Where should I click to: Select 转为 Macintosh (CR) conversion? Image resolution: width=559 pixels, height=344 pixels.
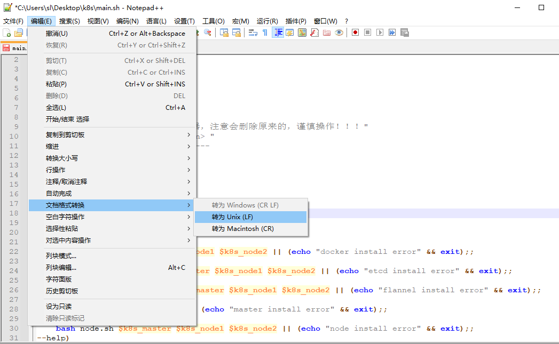250,229
